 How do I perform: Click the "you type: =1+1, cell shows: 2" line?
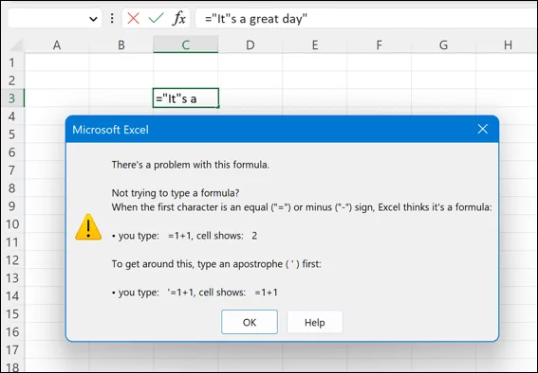pos(184,236)
